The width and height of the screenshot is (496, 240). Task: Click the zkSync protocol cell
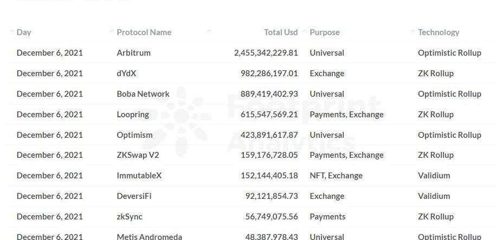click(x=129, y=217)
